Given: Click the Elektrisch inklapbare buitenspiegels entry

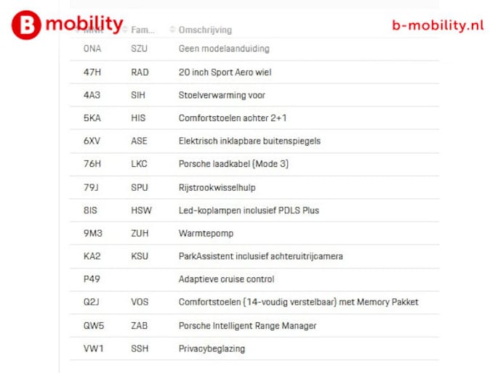Looking at the screenshot, I should tap(249, 141).
